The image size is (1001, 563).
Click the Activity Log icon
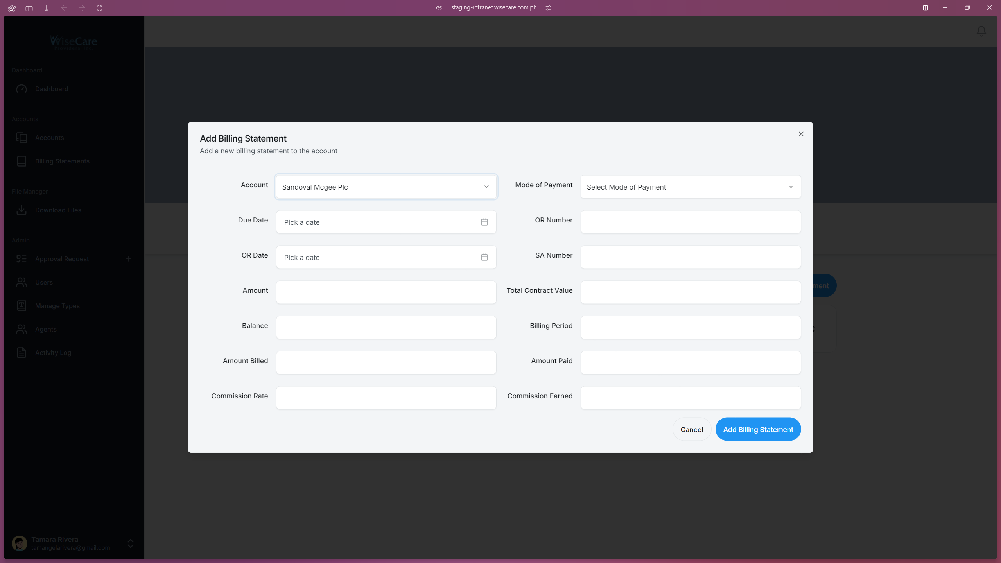[22, 353]
